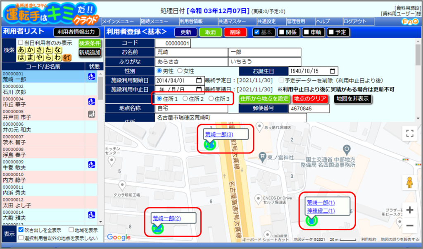The width and height of the screenshot is (423, 249).
Task: Open the birthday calendar picker icon
Action: [333, 71]
